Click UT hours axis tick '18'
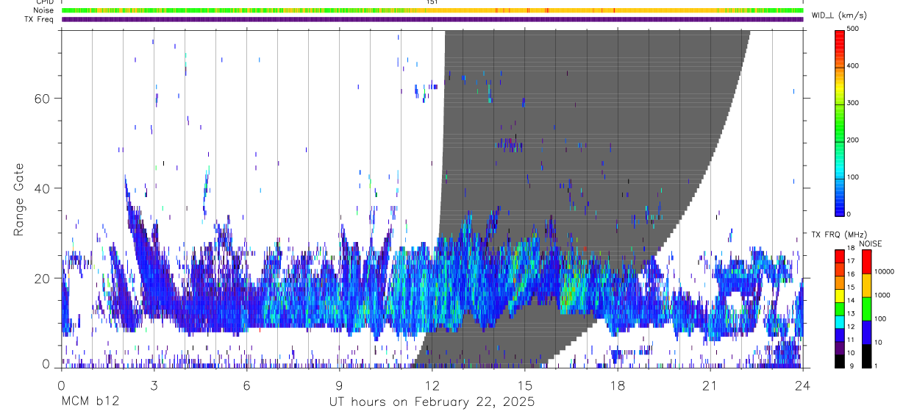The width and height of the screenshot is (903, 417). [618, 386]
